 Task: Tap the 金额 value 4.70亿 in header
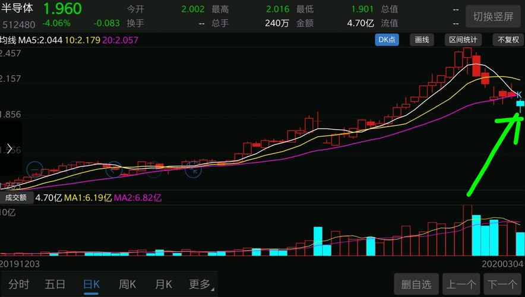click(x=360, y=23)
